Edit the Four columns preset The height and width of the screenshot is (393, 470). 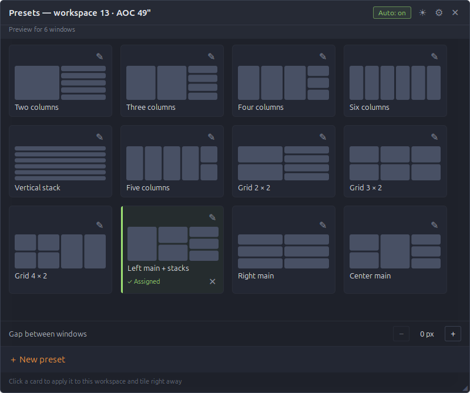click(323, 56)
